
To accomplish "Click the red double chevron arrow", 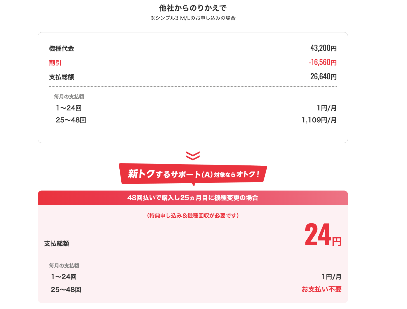I will (193, 156).
